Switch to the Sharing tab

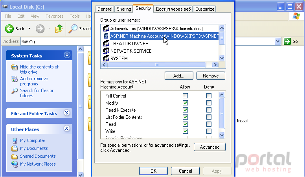click(124, 9)
